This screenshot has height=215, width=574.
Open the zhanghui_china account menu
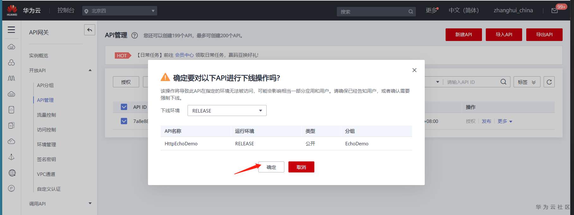(x=513, y=10)
